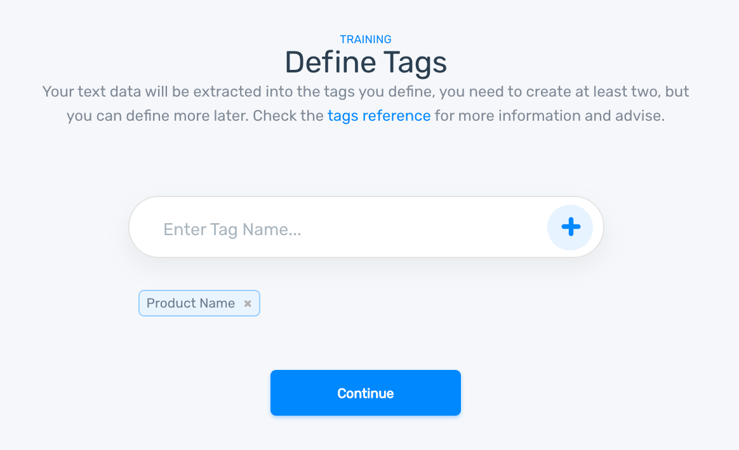Click the TRAINING step label

tap(366, 39)
